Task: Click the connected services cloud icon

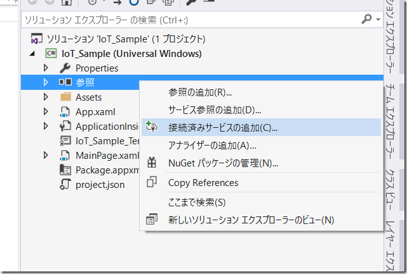Action: point(151,127)
